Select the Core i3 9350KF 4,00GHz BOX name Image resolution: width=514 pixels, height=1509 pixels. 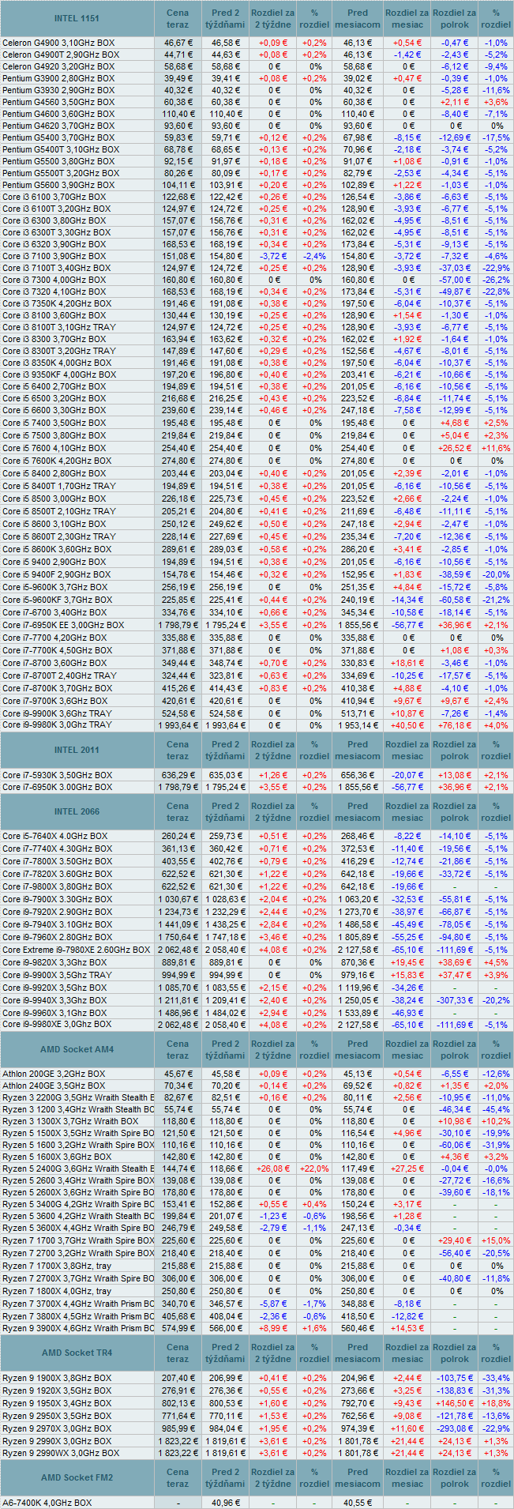pyautogui.click(x=59, y=374)
